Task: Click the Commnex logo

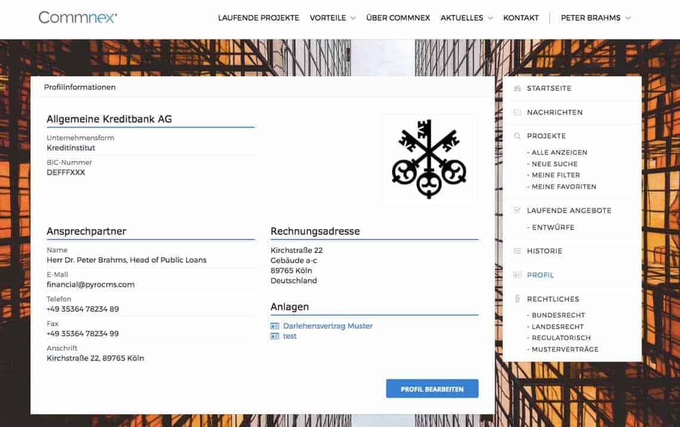Action: click(78, 17)
